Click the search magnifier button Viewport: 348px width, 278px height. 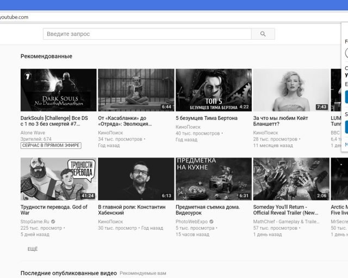(263, 34)
